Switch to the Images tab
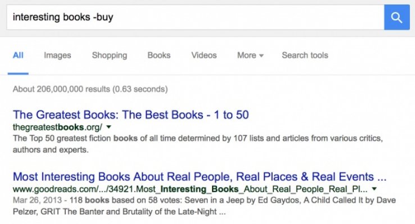Viewport: 415px width, 224px height. pyautogui.click(x=57, y=55)
